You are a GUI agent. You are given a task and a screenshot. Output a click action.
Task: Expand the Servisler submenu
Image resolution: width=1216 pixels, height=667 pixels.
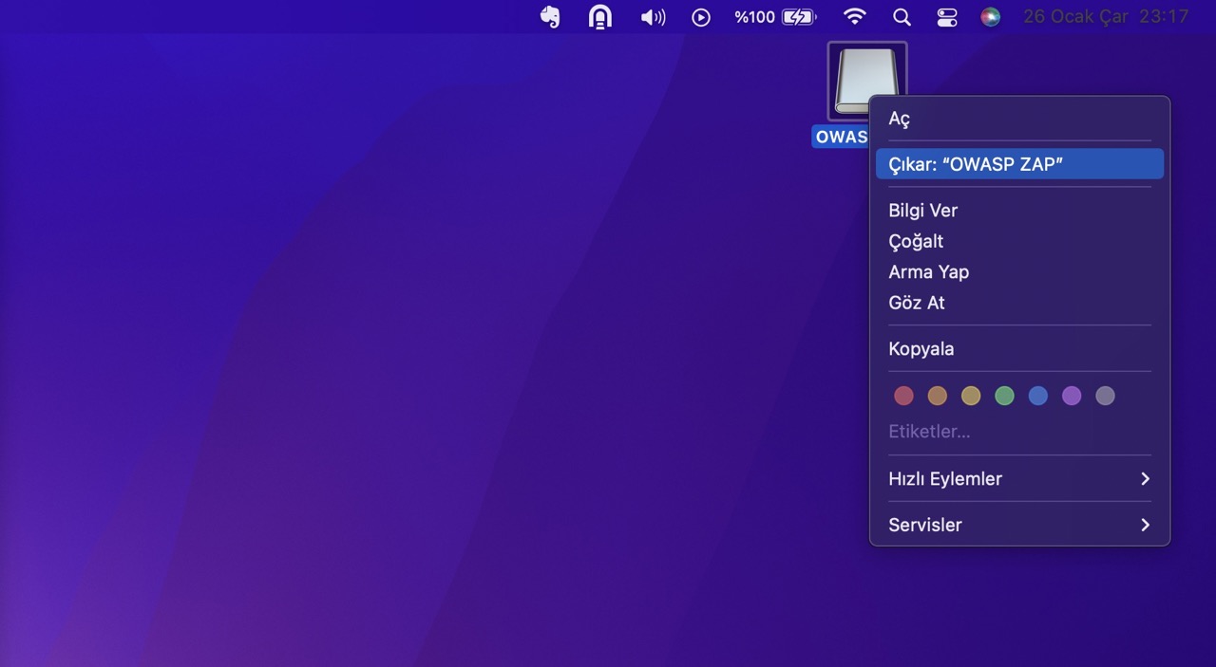point(1020,525)
